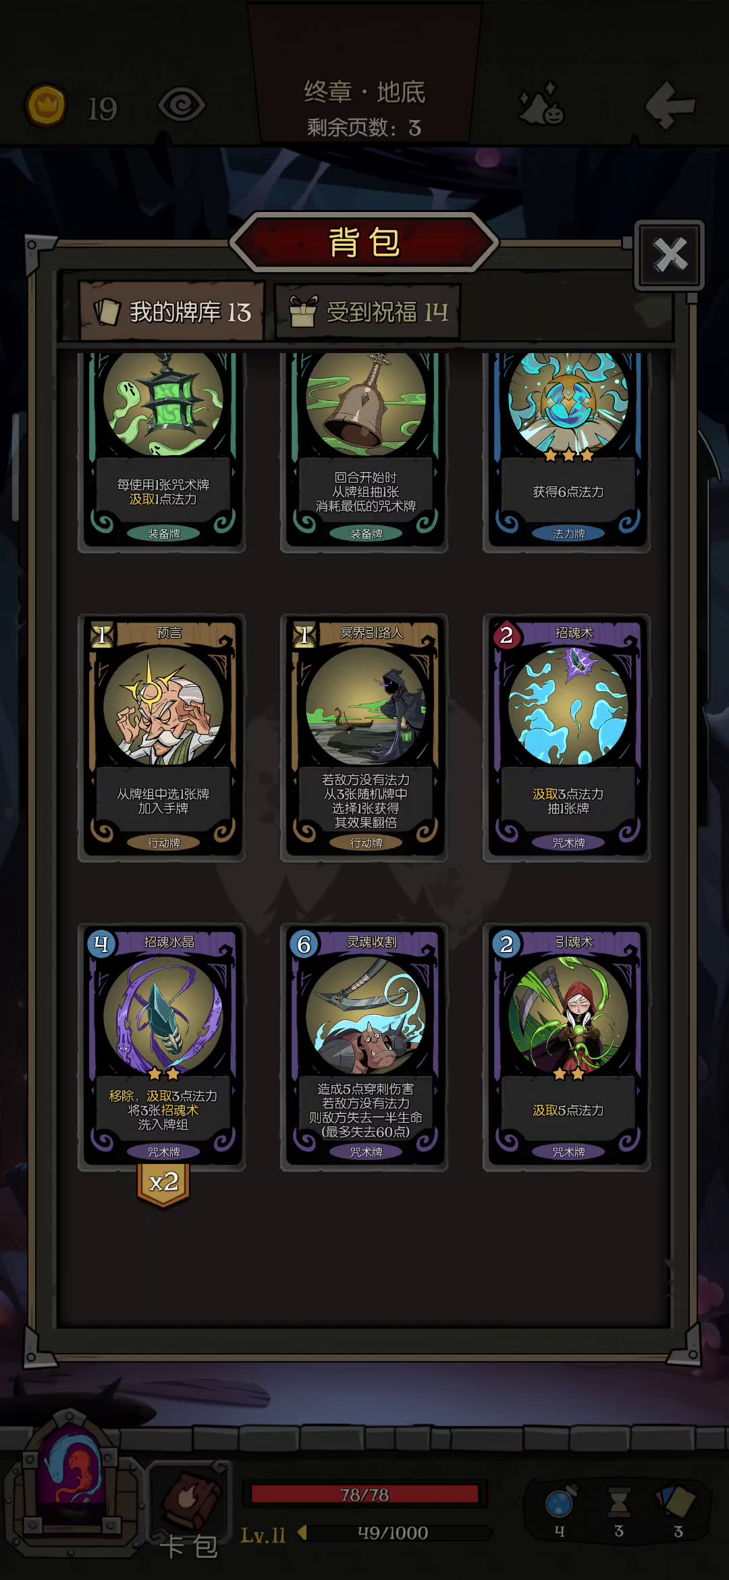Open the 受到祝福 blessings tab
The width and height of the screenshot is (729, 1580).
(x=368, y=311)
